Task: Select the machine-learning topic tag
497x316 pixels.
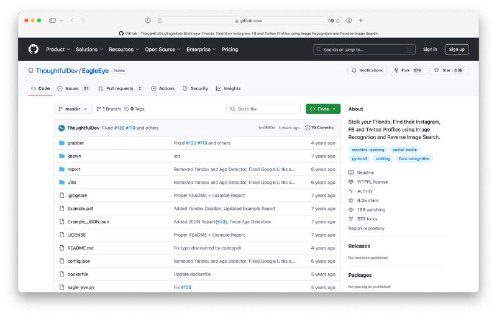Action: pos(368,150)
